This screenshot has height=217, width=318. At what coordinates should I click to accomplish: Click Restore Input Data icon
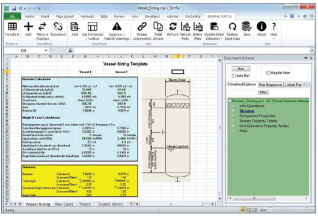coord(232,26)
